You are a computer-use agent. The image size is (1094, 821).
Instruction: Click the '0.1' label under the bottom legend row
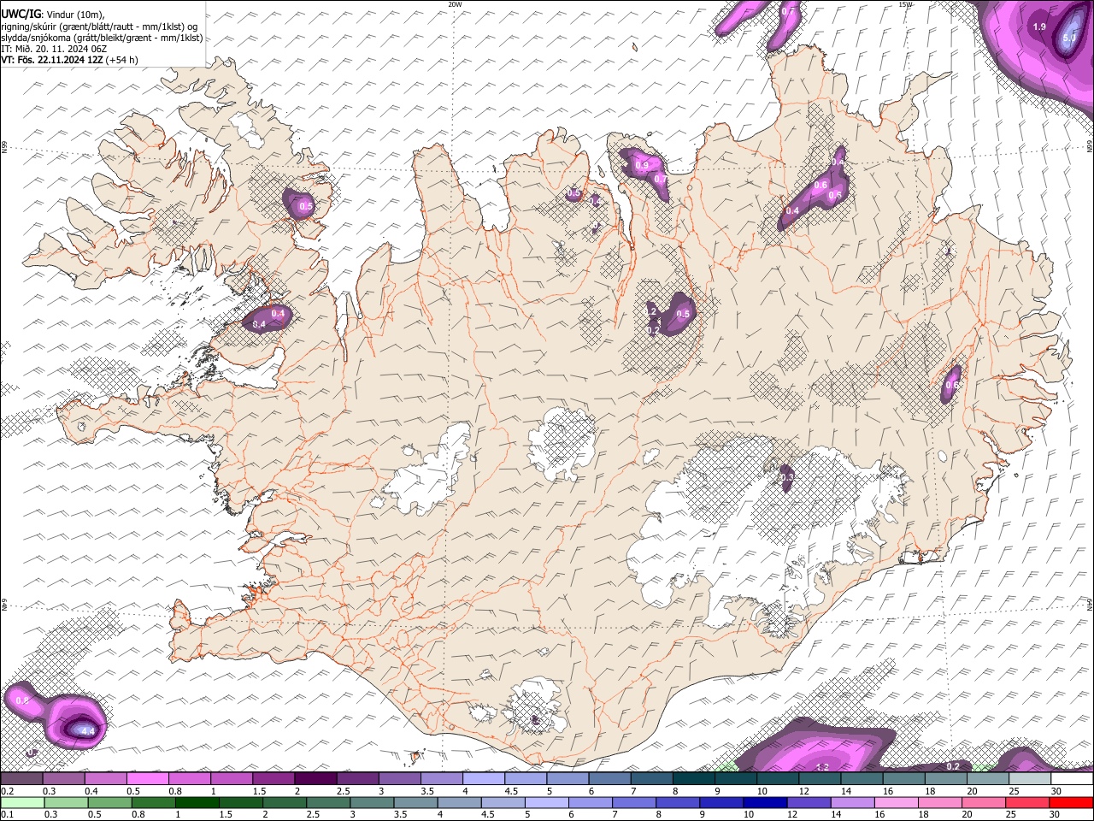click(7, 814)
